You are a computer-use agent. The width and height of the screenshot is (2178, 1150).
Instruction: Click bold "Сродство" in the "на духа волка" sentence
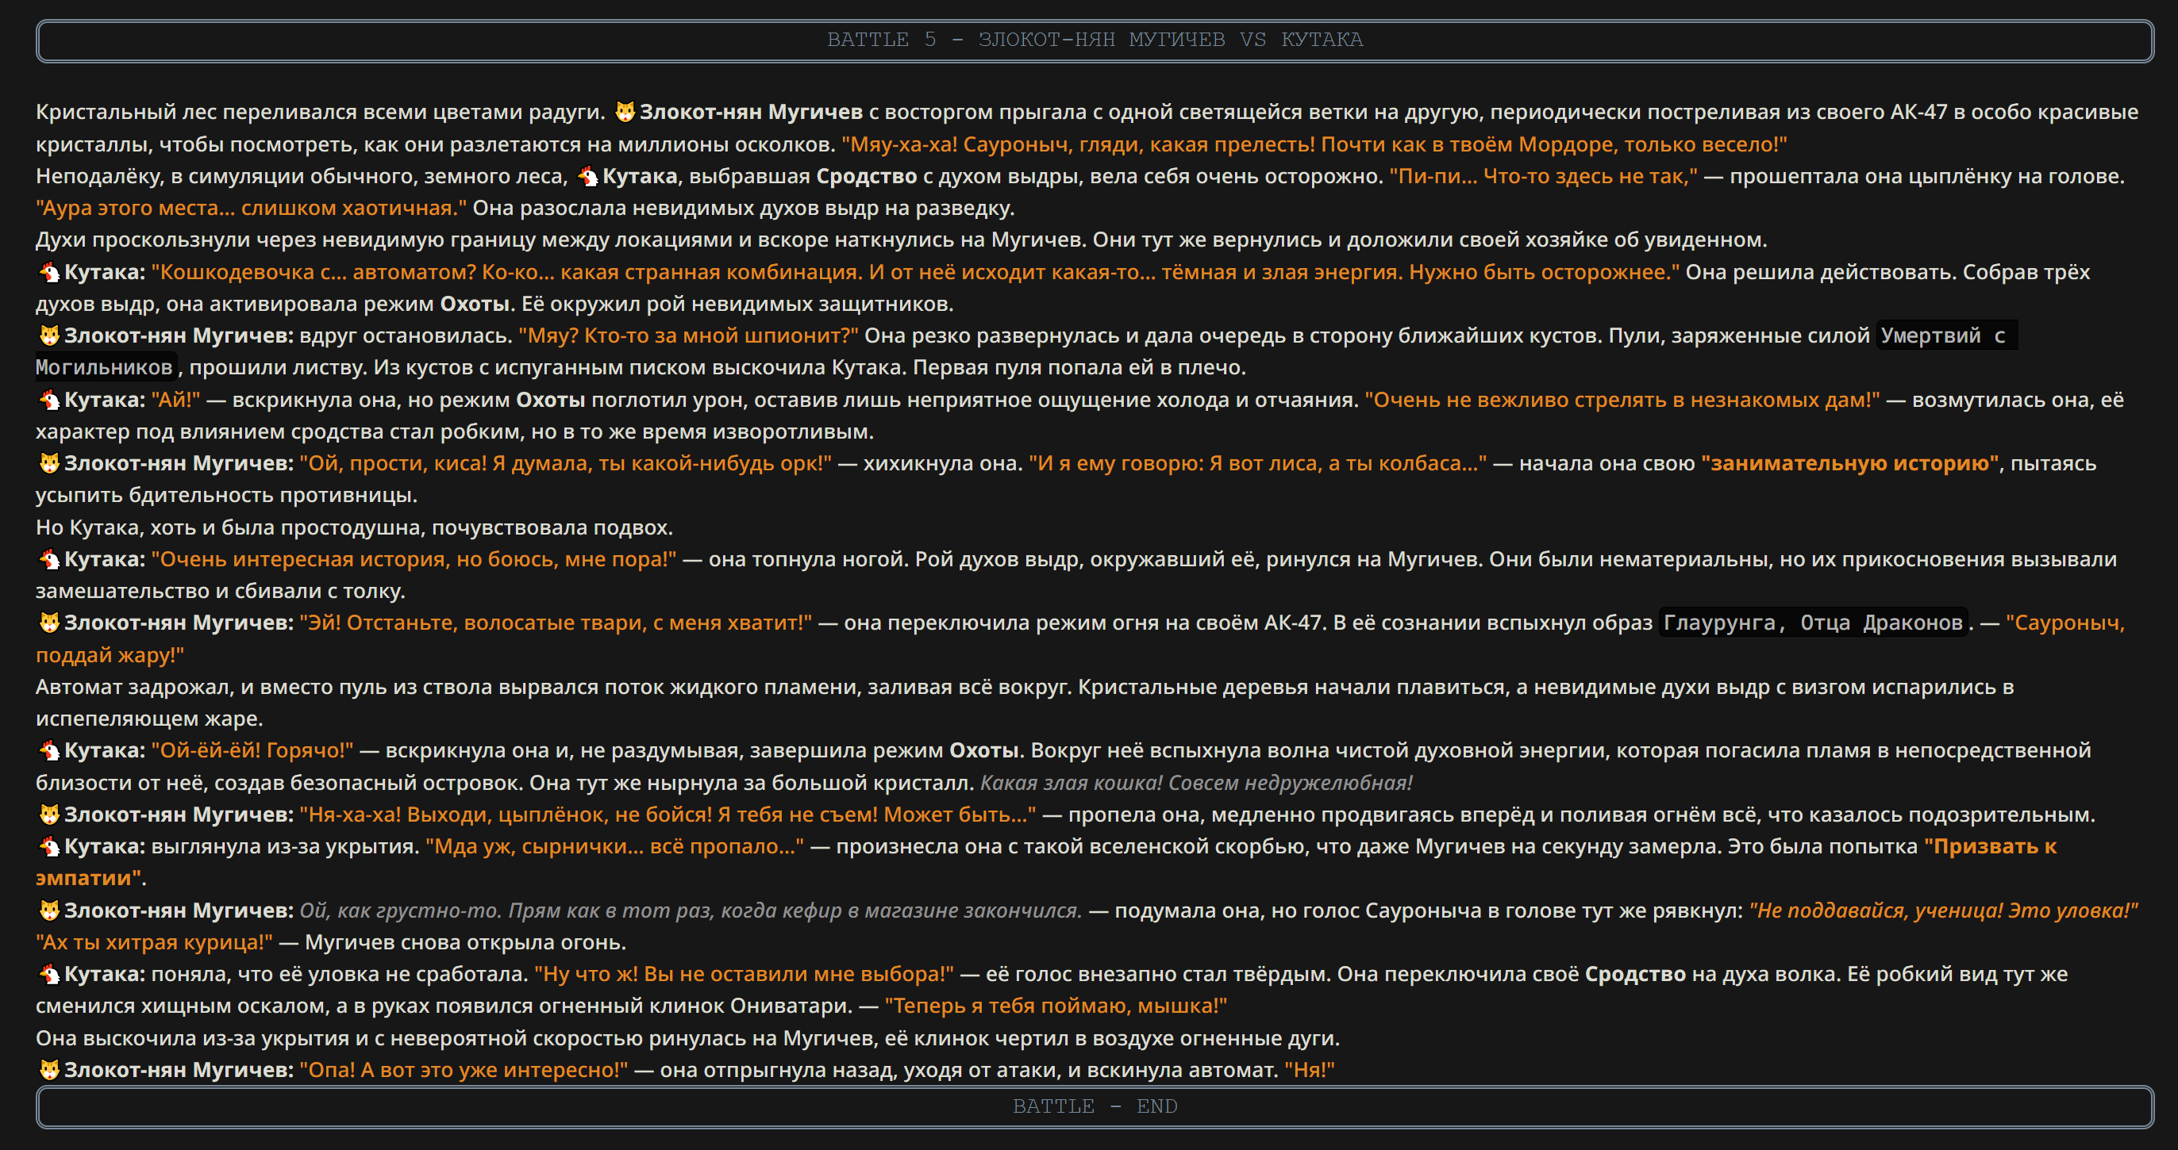1634,973
